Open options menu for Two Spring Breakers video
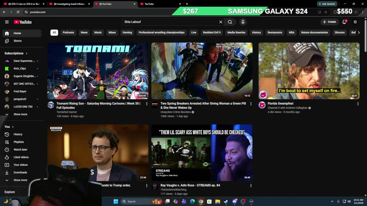Screen dimensions: 367x206 coord(251,104)
